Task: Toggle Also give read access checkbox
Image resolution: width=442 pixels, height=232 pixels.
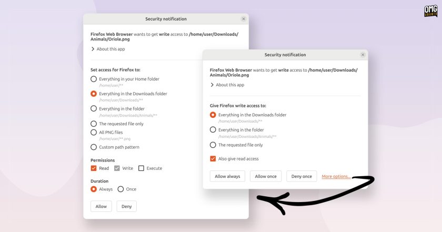Action: coord(213,159)
